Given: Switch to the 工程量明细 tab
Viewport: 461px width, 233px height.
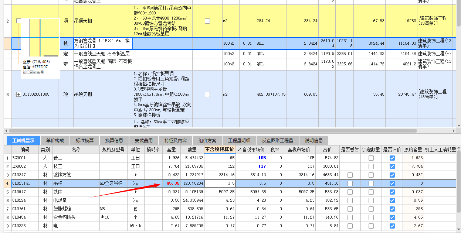Looking at the screenshot, I should point(239,141).
